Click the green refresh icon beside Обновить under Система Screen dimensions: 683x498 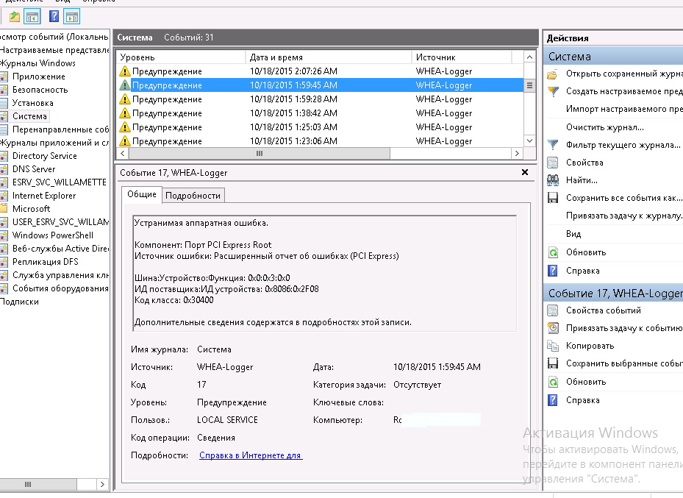pyautogui.click(x=553, y=252)
